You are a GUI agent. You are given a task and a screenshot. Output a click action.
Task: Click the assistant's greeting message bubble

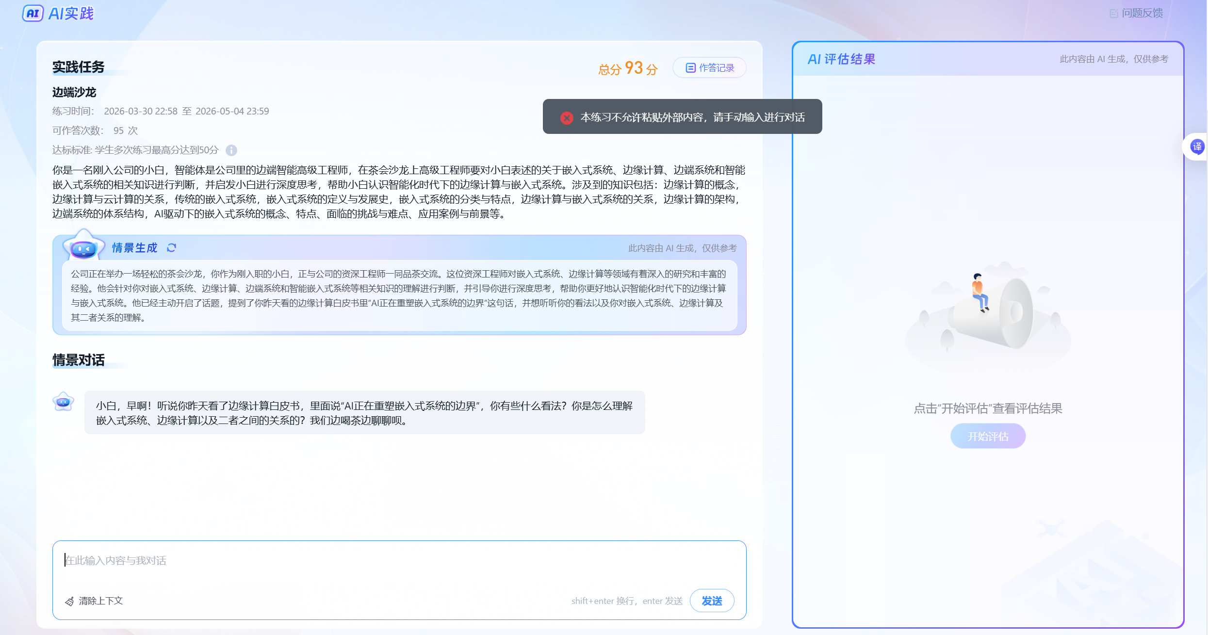pos(364,413)
